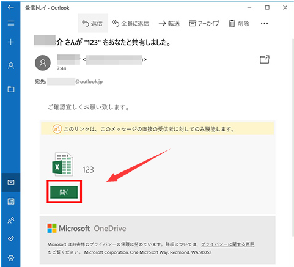Delete the message with 削除
This screenshot has width=294, height=267.
click(x=239, y=23)
